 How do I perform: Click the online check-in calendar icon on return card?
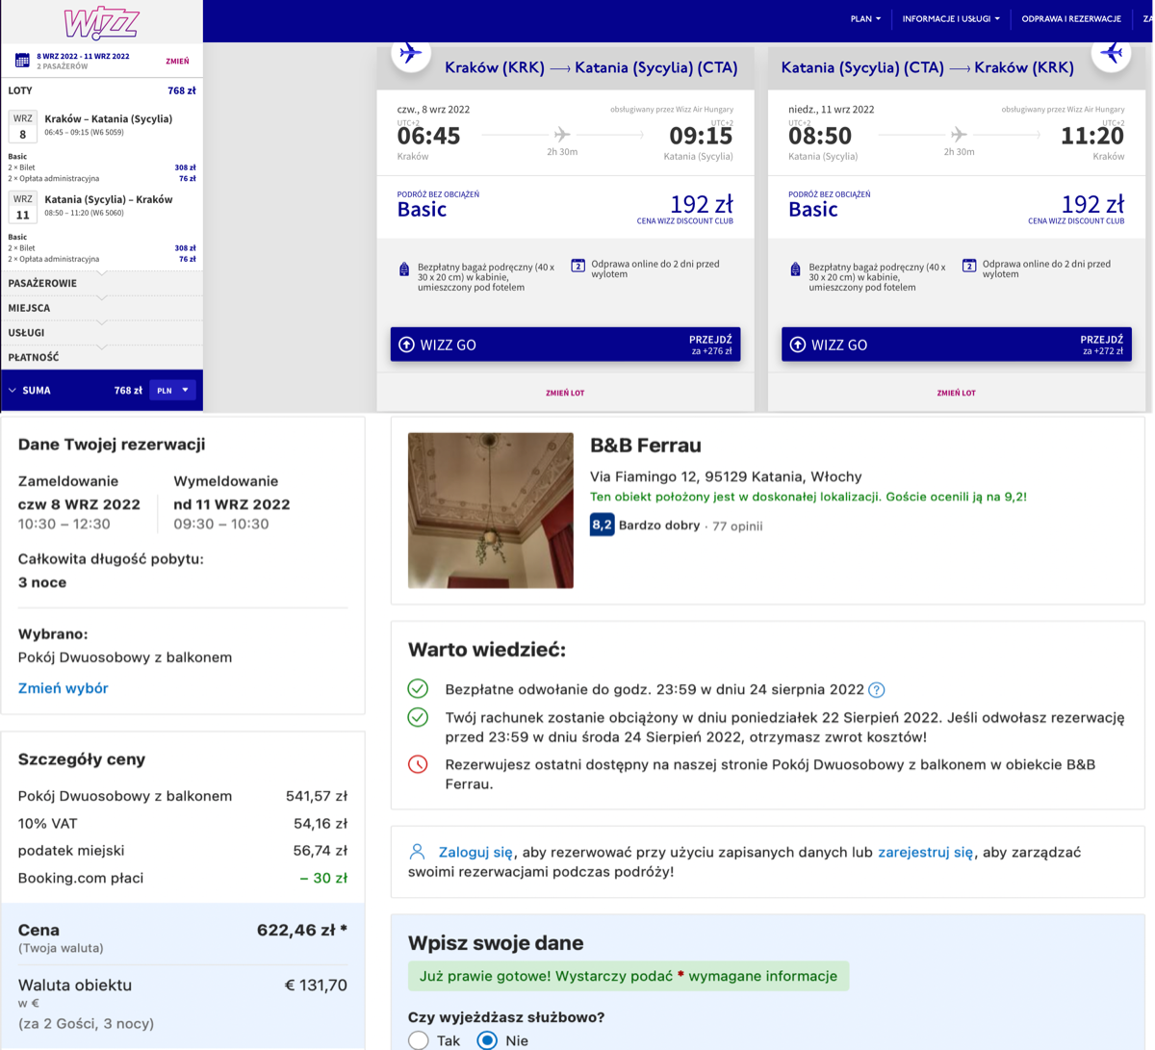[x=969, y=266]
